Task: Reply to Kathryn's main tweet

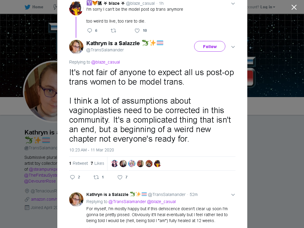Action: tap(72, 177)
